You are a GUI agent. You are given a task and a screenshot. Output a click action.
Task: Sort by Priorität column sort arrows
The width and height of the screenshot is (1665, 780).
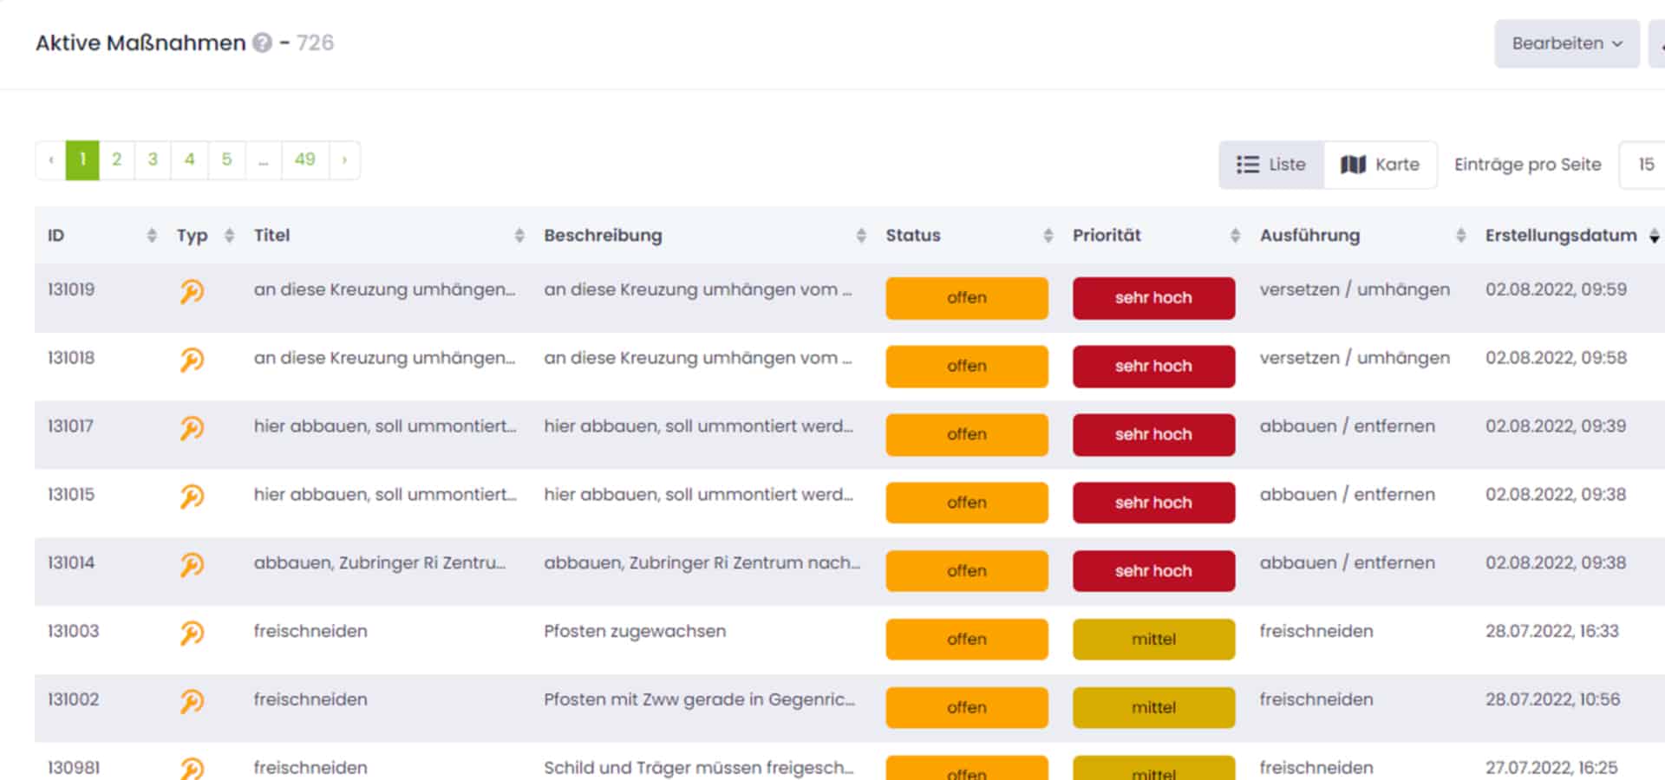1235,235
